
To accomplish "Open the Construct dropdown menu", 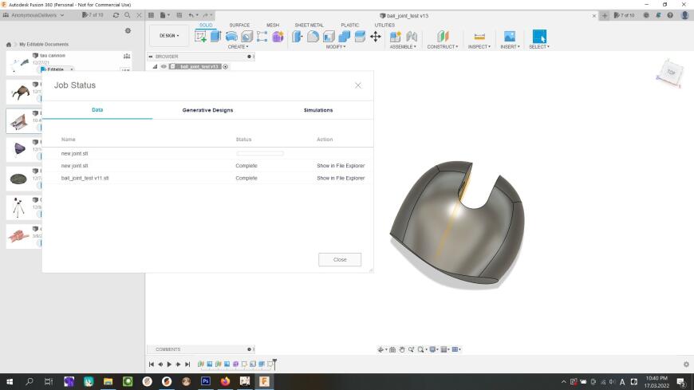I will click(443, 47).
